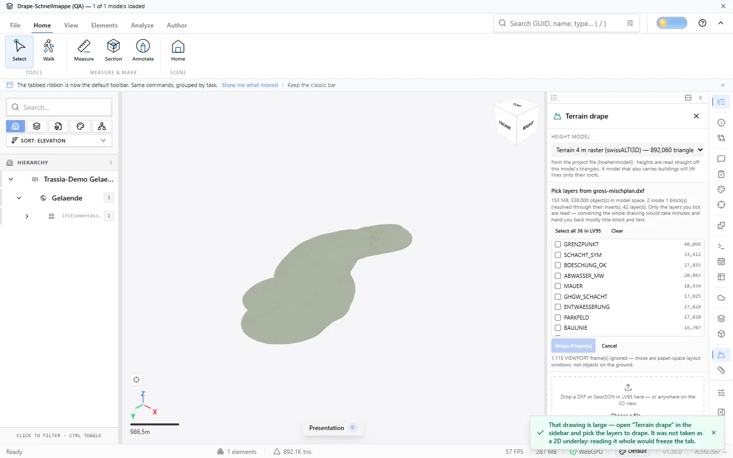
Task: Open info properties icon in right sidebar
Action: click(x=721, y=123)
